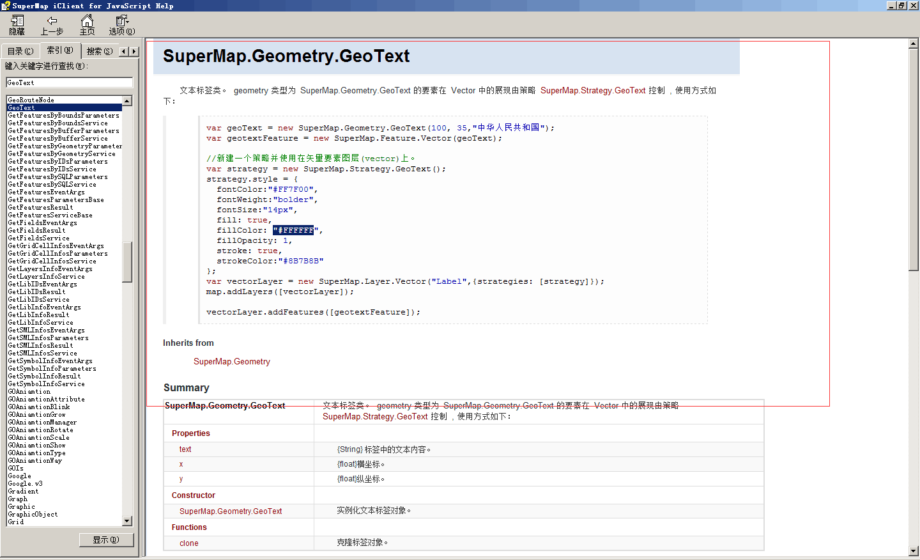This screenshot has width=920, height=560.
Task: Select GetGridCellInfosEventArgs in the index
Action: pyautogui.click(x=56, y=245)
